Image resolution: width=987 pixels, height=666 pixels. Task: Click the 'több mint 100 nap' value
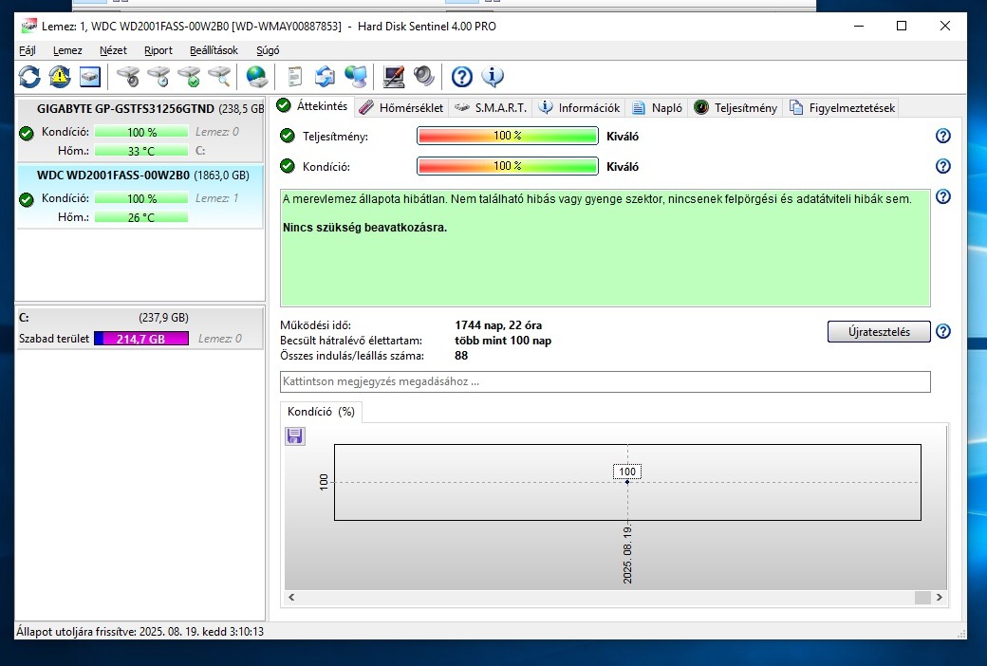503,341
